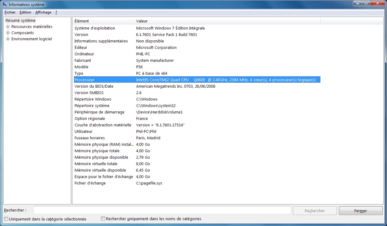Sort by the Valeur column header
Screen dimensions: 387x226
click(x=228, y=21)
